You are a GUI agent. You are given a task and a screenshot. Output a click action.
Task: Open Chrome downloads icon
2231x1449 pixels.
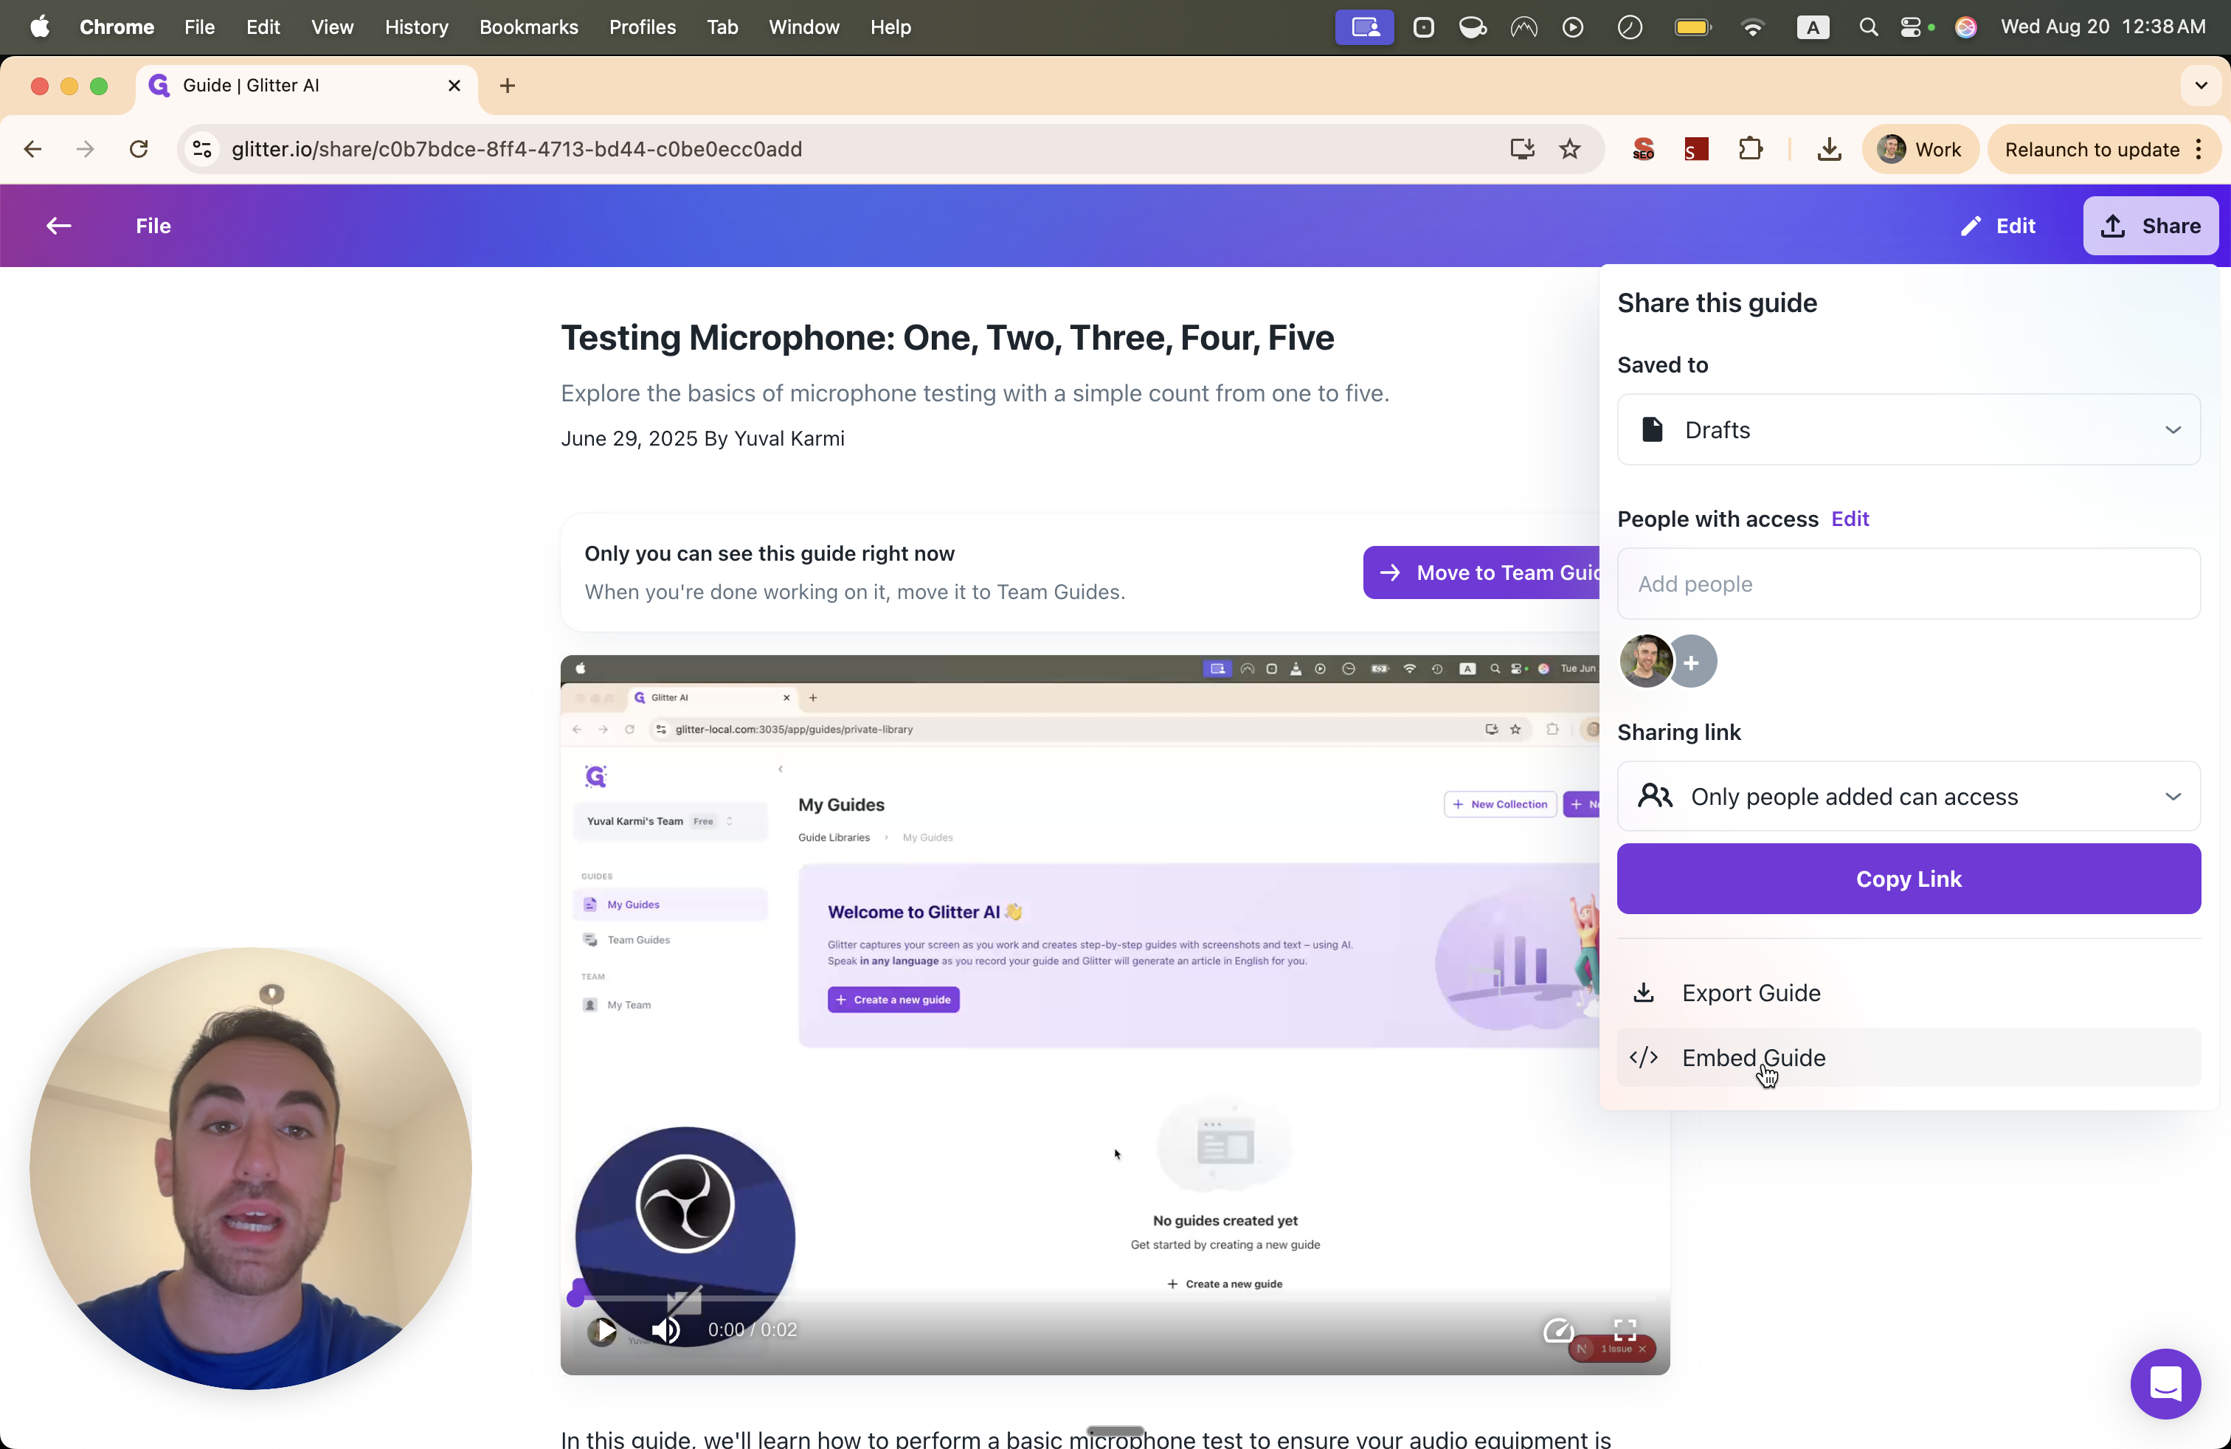[1828, 149]
